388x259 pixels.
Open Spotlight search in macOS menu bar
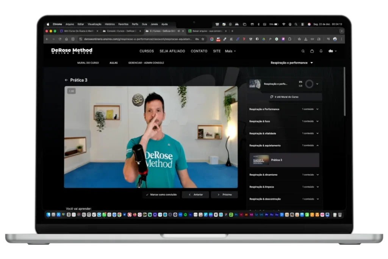[296, 24]
